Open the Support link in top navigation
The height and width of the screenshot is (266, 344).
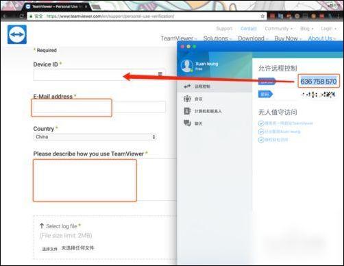click(x=224, y=29)
